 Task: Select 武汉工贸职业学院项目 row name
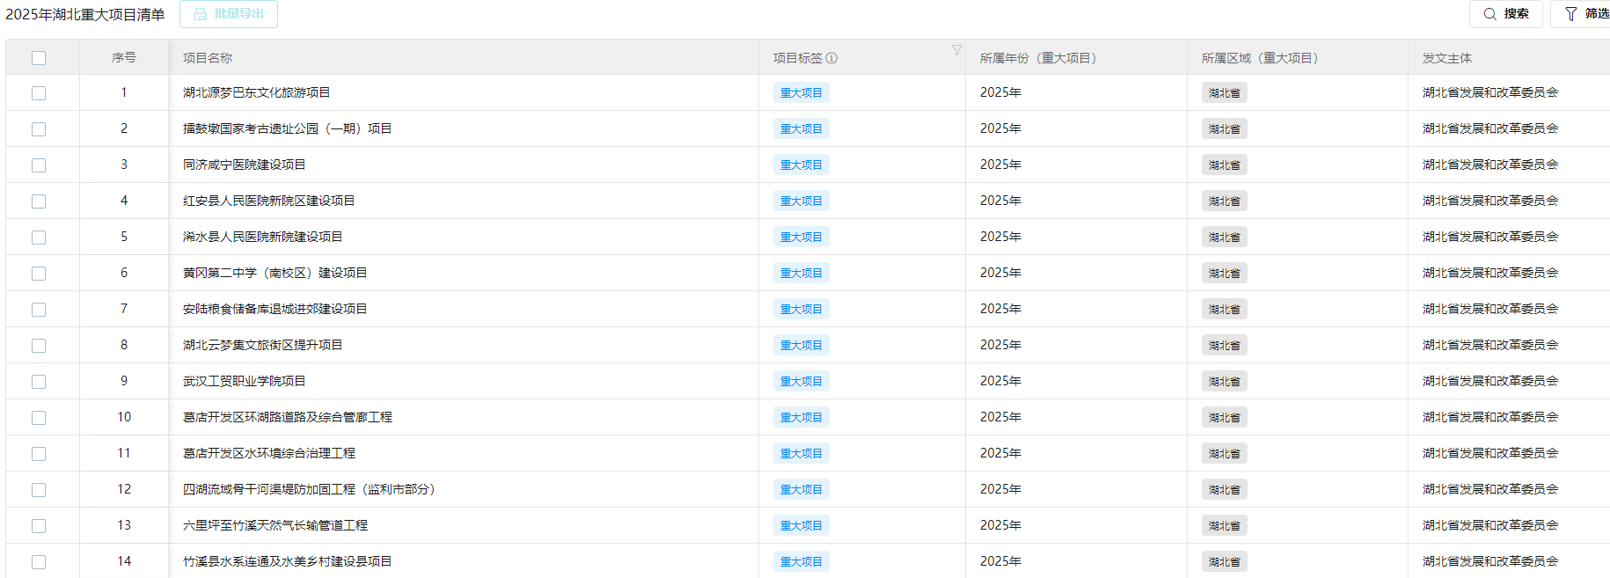point(244,381)
